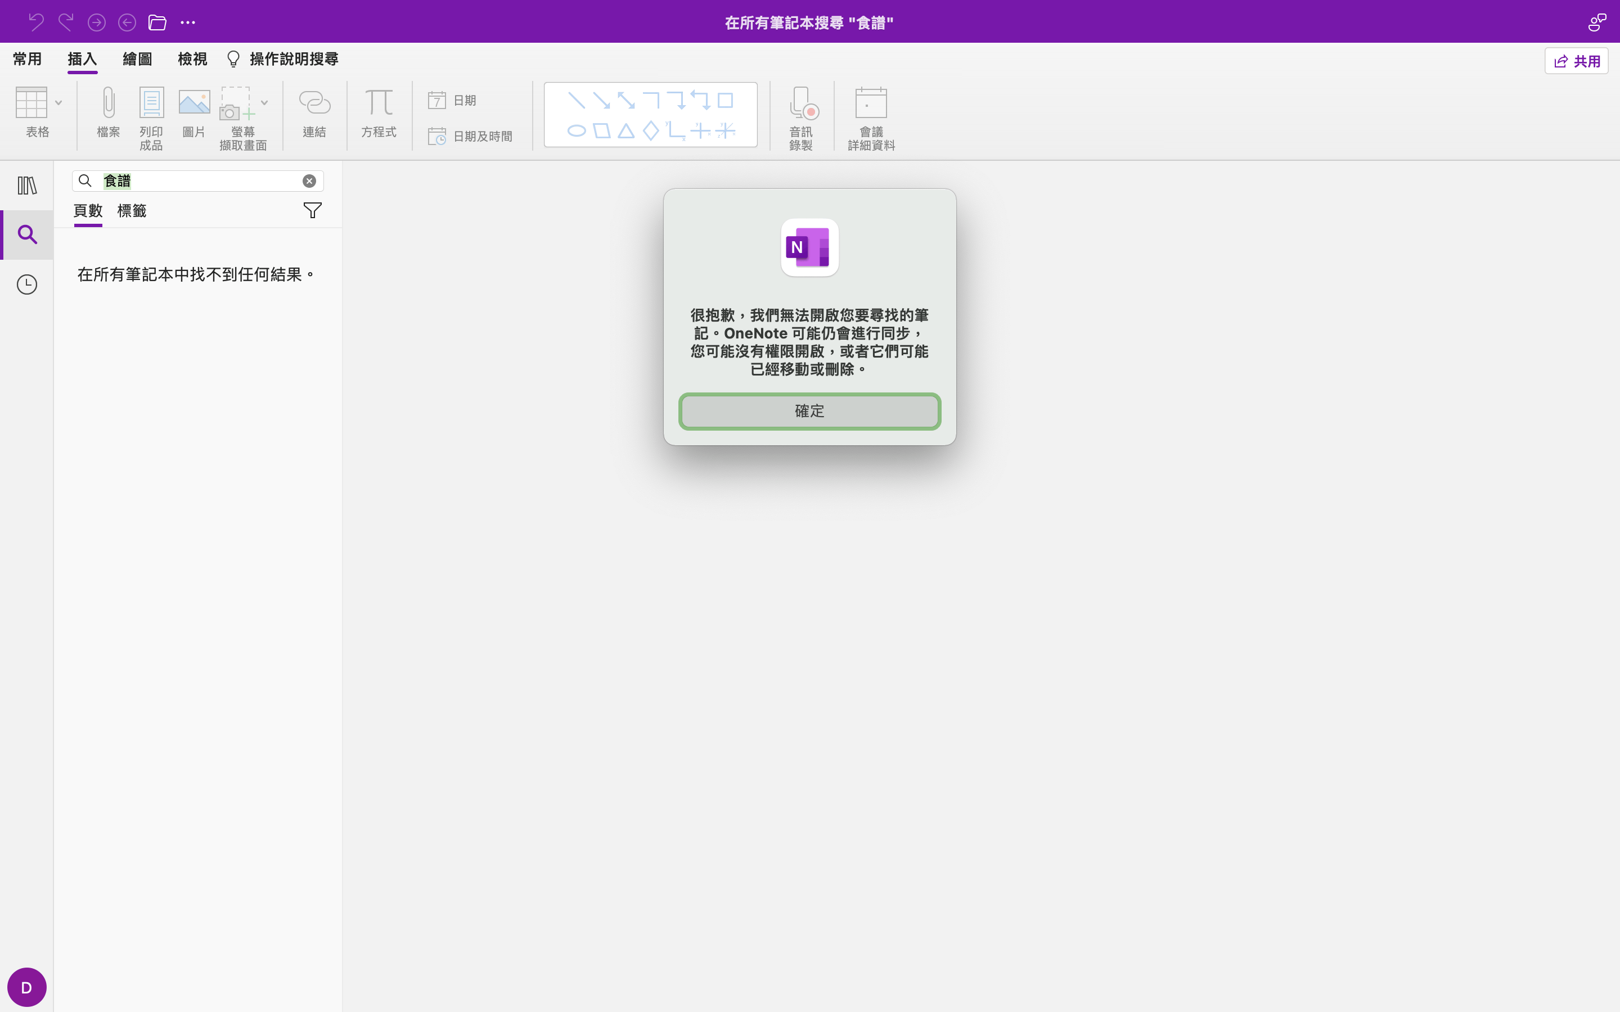The width and height of the screenshot is (1620, 1012).
Task: Select the triangle shape
Action: [x=626, y=130]
